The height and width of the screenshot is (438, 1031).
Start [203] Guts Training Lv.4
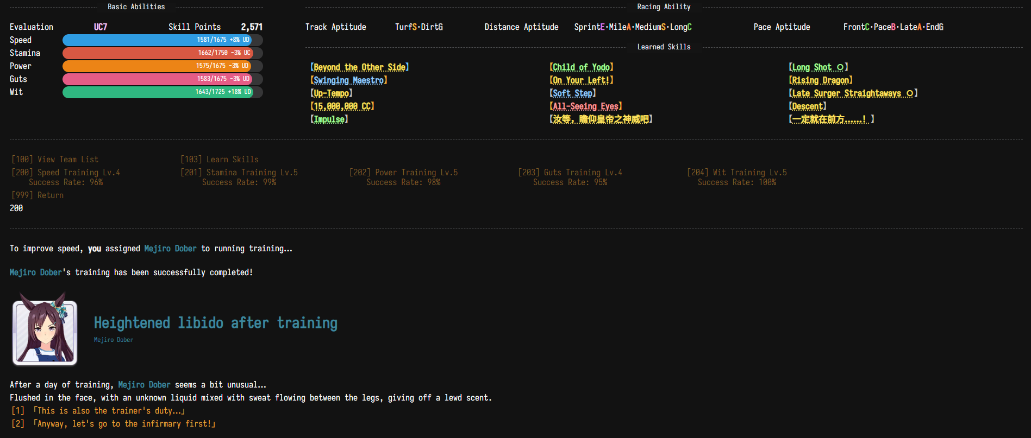[x=570, y=173]
